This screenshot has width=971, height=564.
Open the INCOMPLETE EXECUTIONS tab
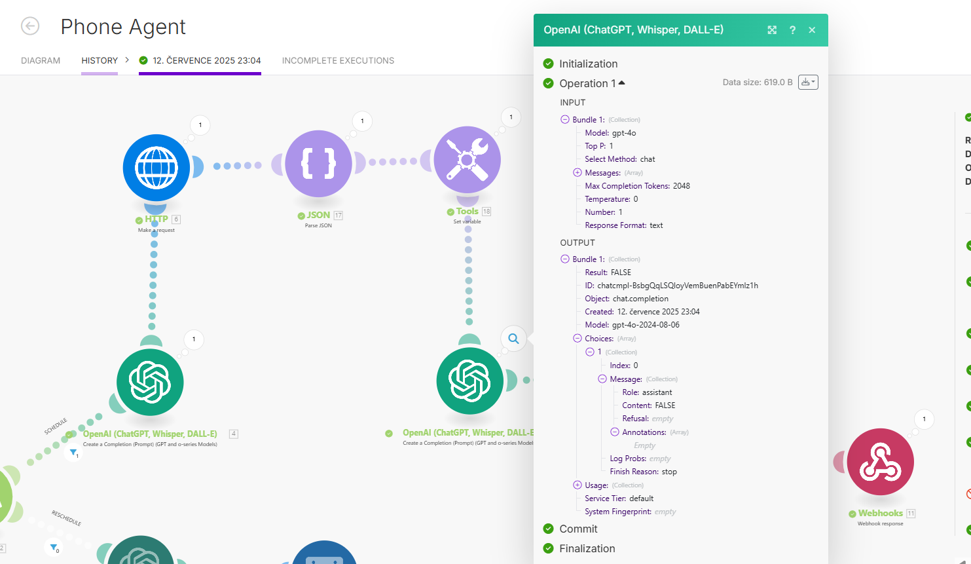coord(338,61)
